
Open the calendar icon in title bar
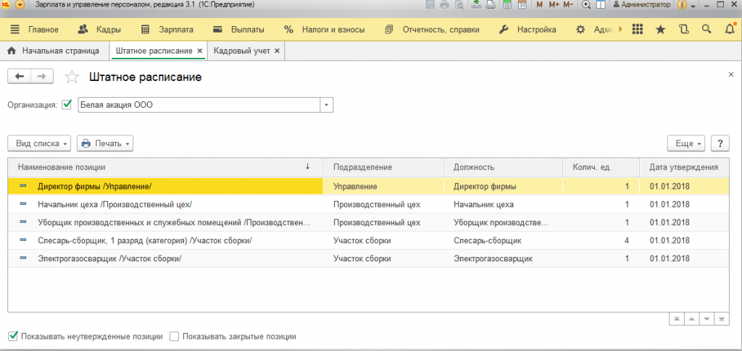coord(522,5)
